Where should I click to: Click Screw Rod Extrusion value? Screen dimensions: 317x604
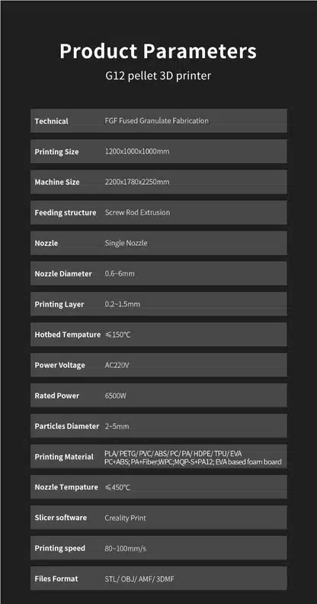coord(137,212)
